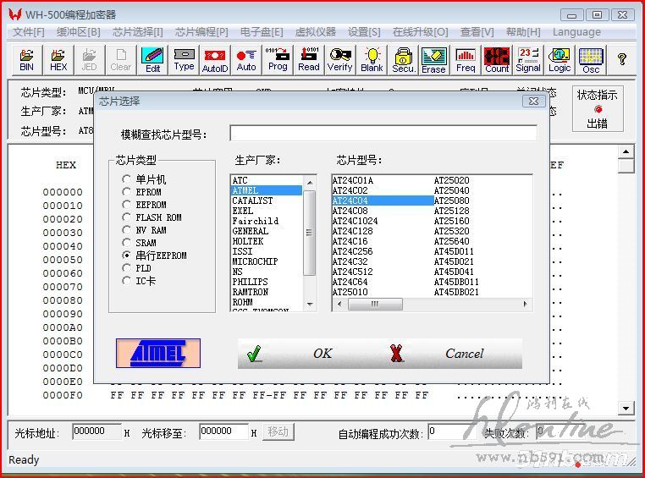Screen dimensions: 645x478
Task: Choose the PLD chip type option
Action: (127, 268)
